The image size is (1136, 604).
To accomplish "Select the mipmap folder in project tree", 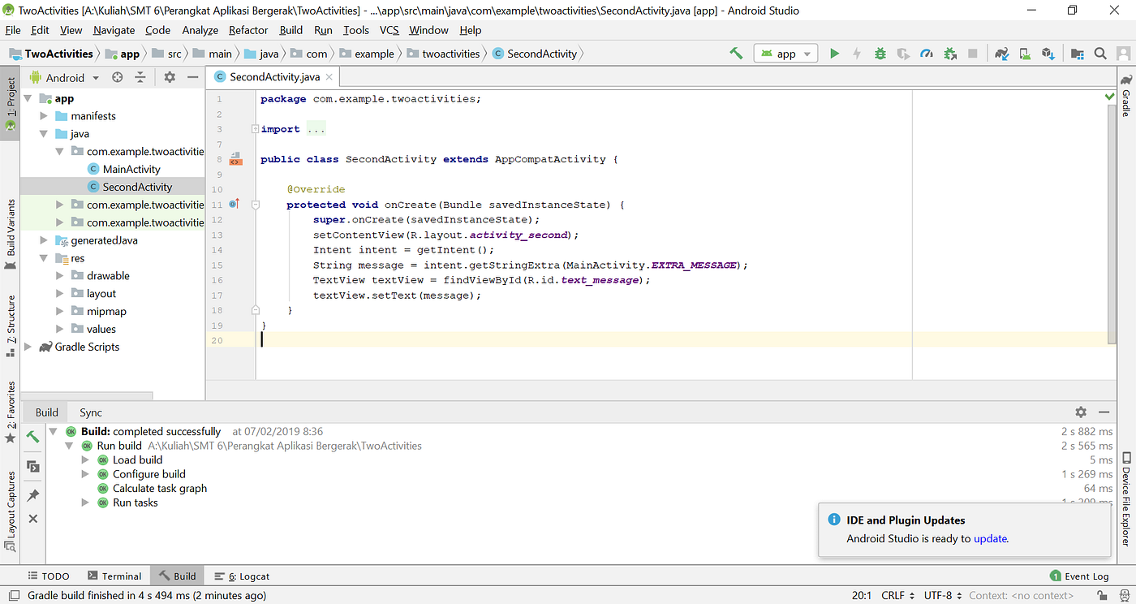I will tap(106, 311).
